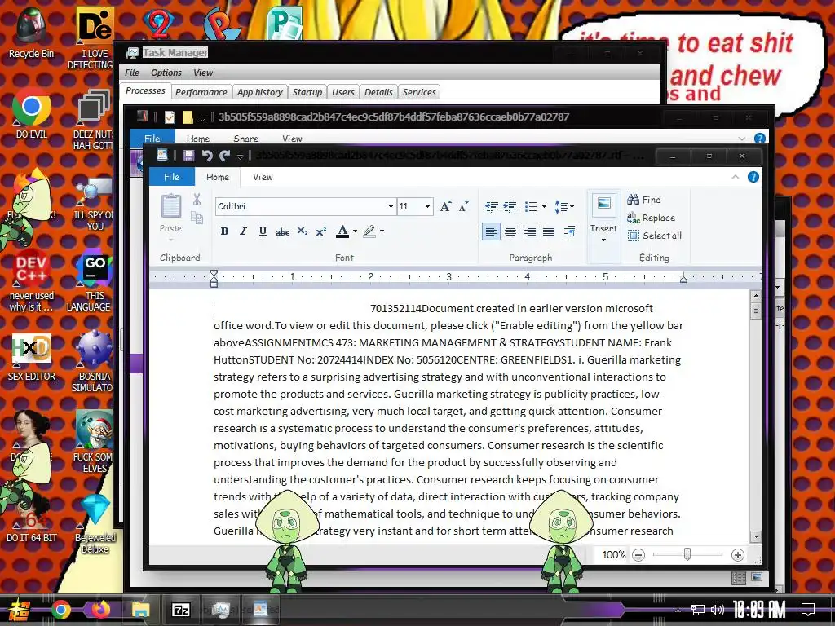Open Task Manager Services tab
Viewport: 835px width, 626px height.
point(419,92)
